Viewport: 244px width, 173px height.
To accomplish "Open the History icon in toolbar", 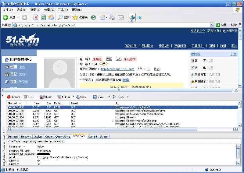I will 94,17.
